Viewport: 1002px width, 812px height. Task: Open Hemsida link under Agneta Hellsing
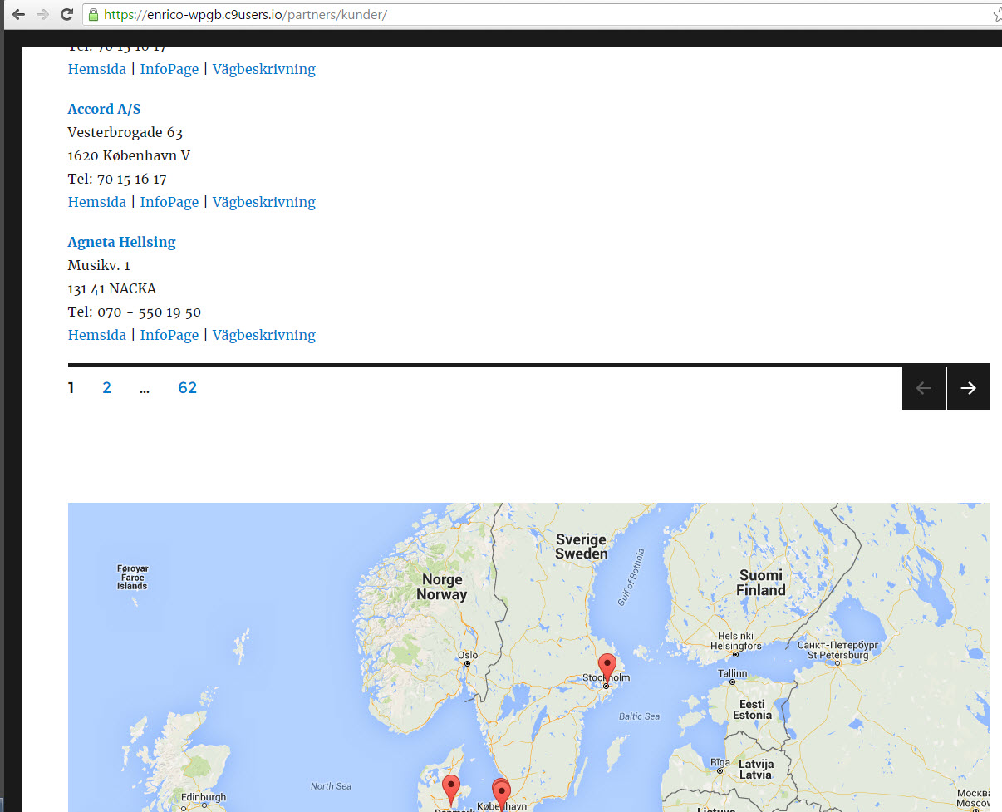(97, 335)
